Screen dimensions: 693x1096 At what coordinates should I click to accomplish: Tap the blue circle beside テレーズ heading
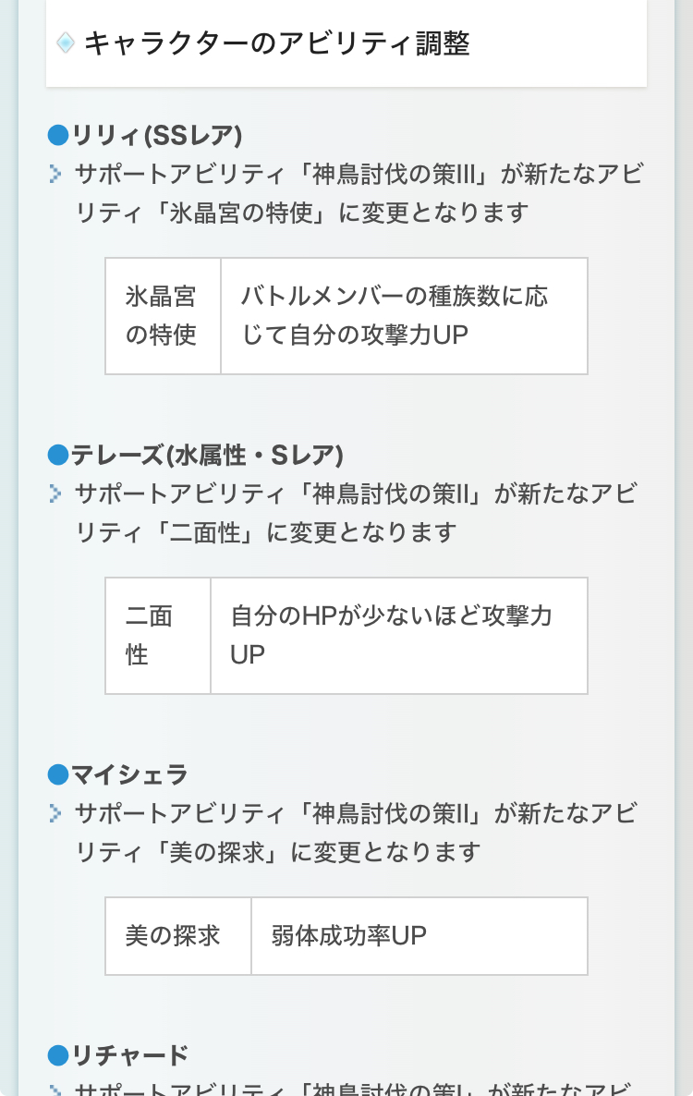58,455
